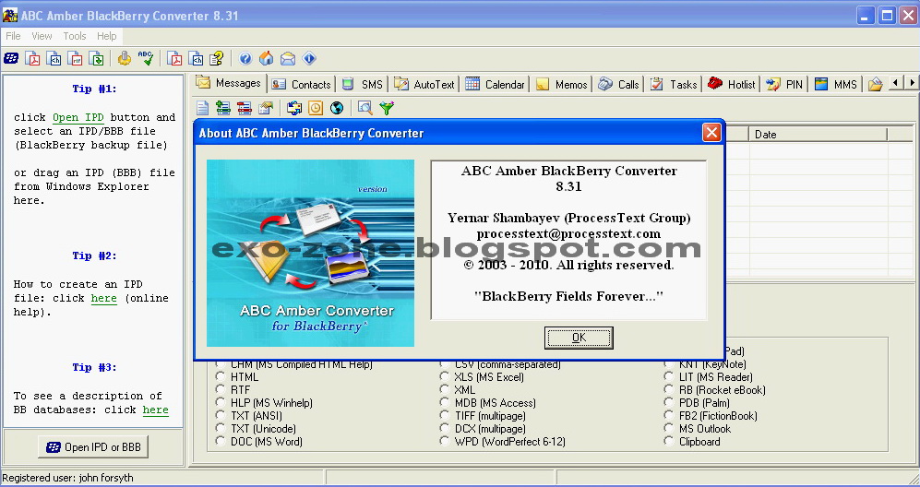Select the FB2 (FictionBook) format
The height and width of the screenshot is (487, 920).
click(x=668, y=416)
